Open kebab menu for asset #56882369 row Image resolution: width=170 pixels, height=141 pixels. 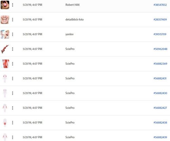13,64
